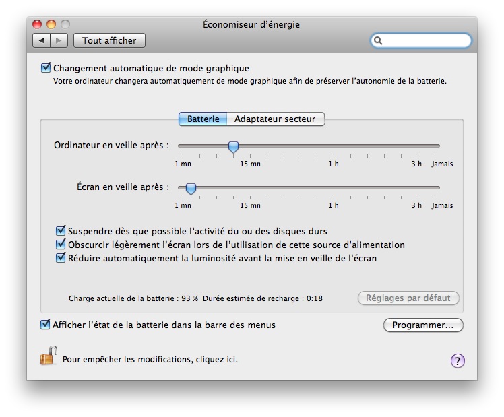504x417 pixels.
Task: Switch to the Adaptateur secteur tab
Action: click(x=276, y=119)
